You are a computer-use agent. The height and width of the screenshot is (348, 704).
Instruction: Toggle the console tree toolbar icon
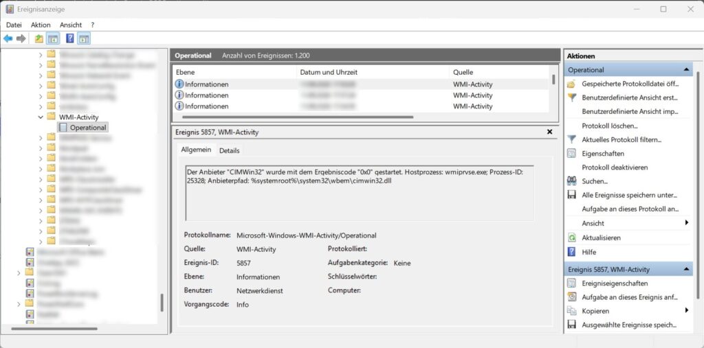(x=53, y=39)
